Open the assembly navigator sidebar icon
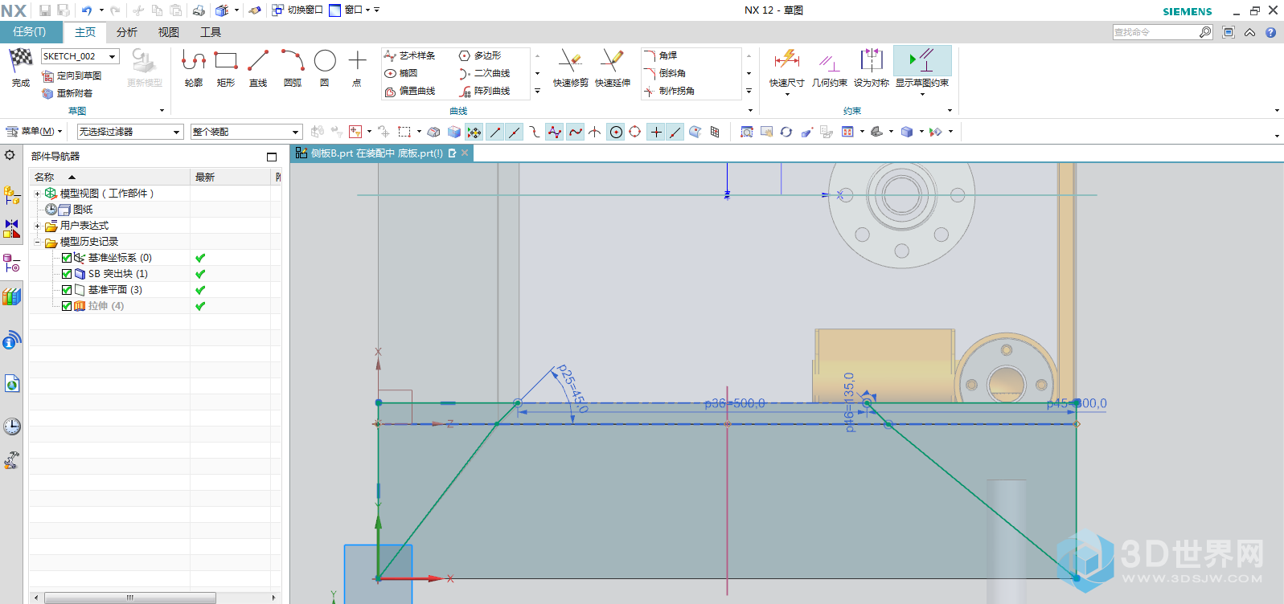The height and width of the screenshot is (604, 1284). 11,195
